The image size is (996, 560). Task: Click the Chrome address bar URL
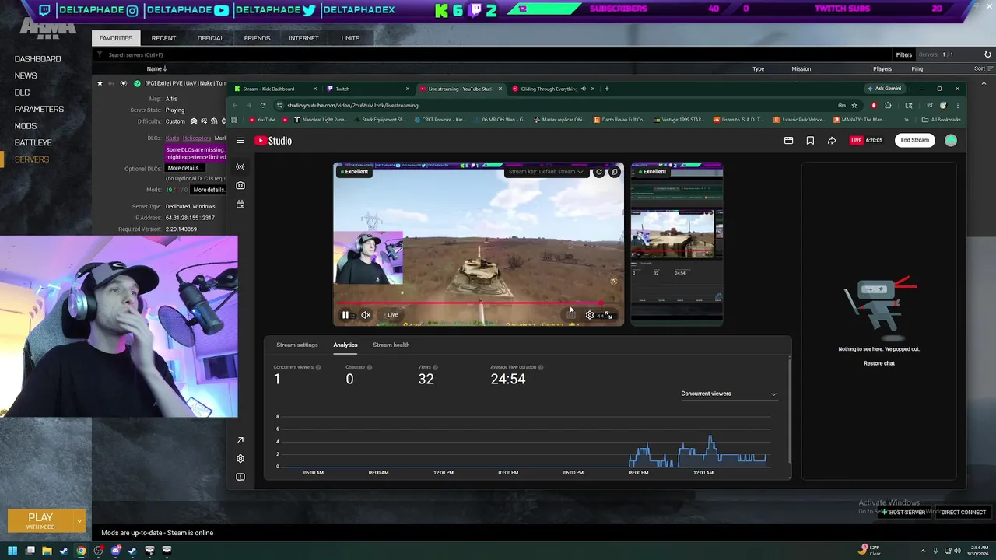(352, 105)
